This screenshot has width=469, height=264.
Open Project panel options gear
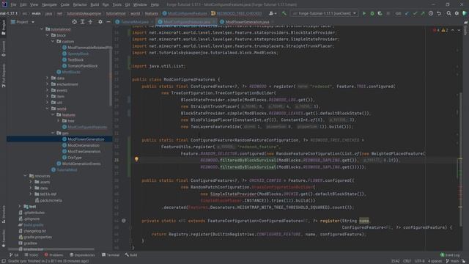tap(100, 22)
